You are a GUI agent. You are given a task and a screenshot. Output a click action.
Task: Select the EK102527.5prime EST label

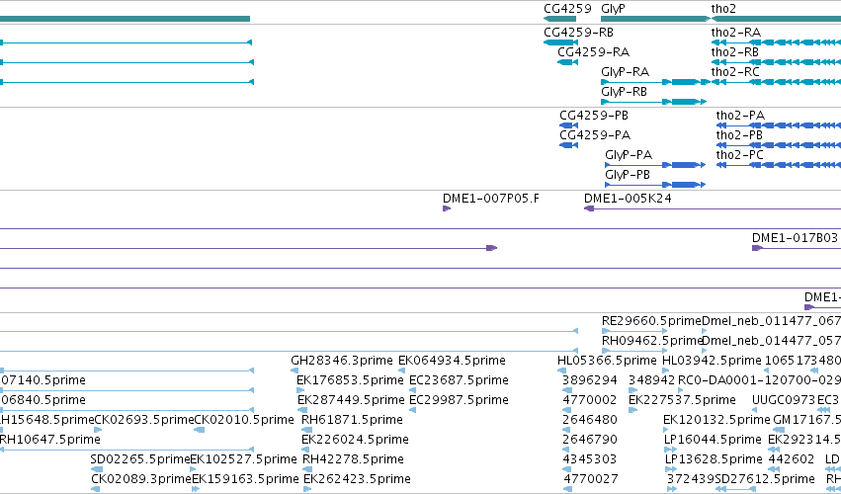pos(243,459)
